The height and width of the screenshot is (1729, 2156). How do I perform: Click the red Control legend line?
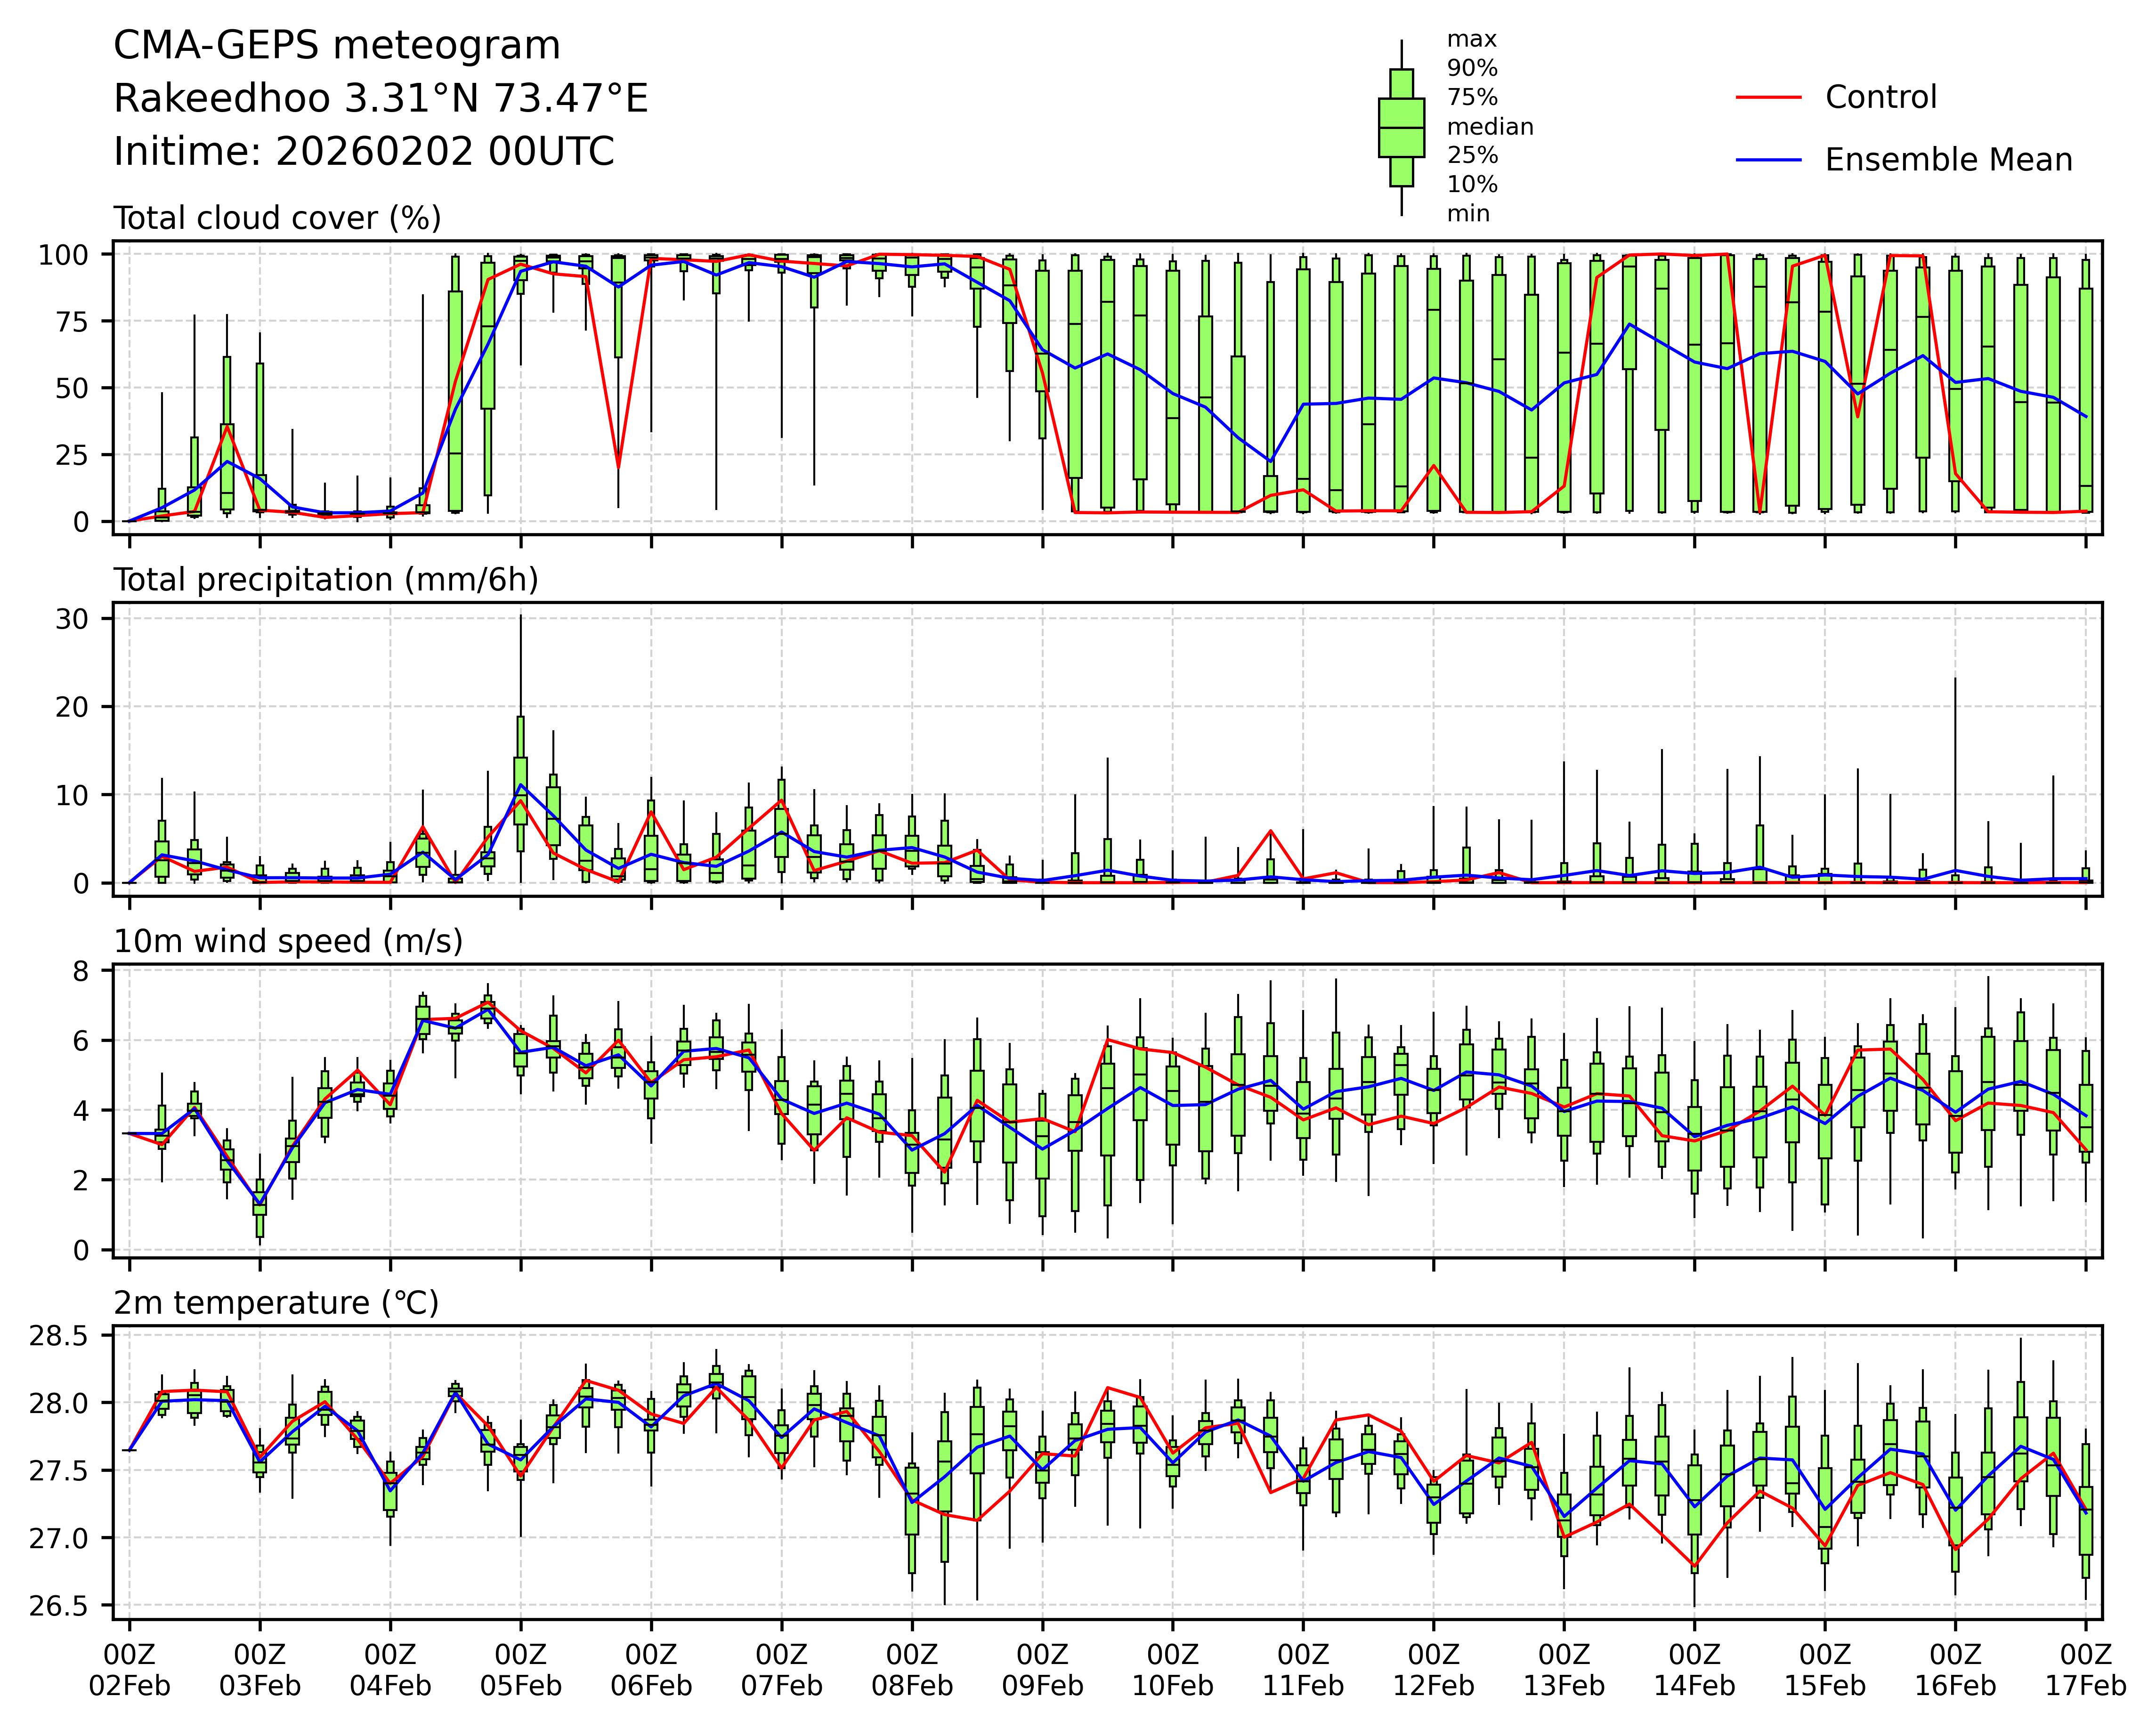pos(1768,98)
